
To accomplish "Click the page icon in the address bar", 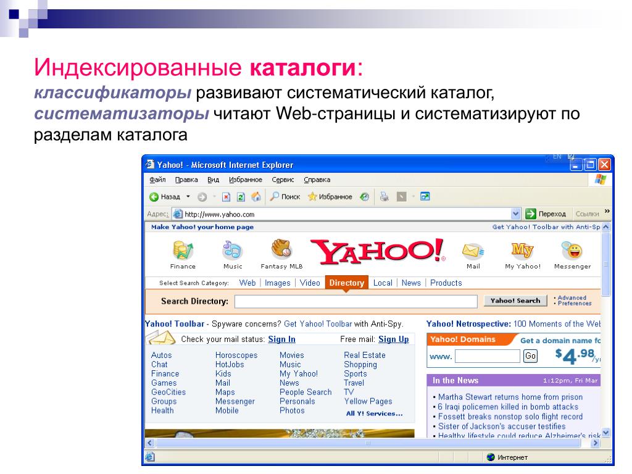I will (178, 214).
